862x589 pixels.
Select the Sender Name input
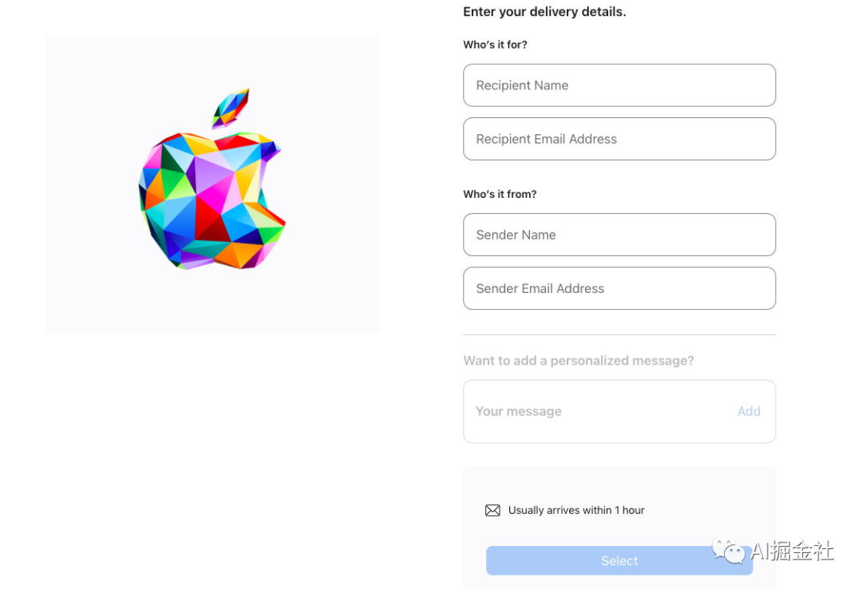(619, 235)
